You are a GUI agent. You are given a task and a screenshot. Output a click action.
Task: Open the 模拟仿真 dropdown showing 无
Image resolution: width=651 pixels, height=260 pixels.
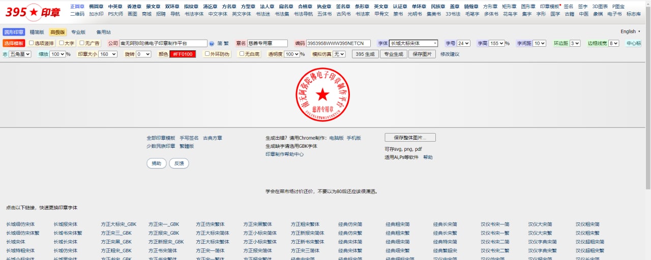[339, 54]
